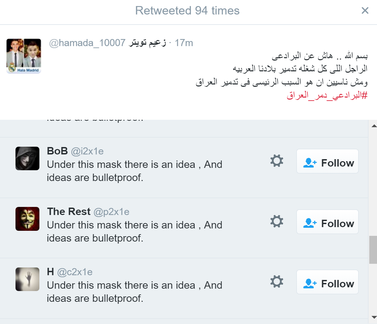The height and width of the screenshot is (324, 377).
Task: Follow the user BoB
Action: point(327,162)
